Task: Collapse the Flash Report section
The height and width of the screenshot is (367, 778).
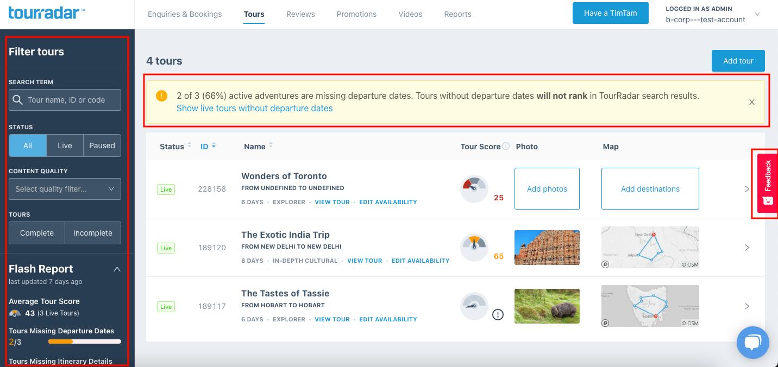Action: point(117,269)
